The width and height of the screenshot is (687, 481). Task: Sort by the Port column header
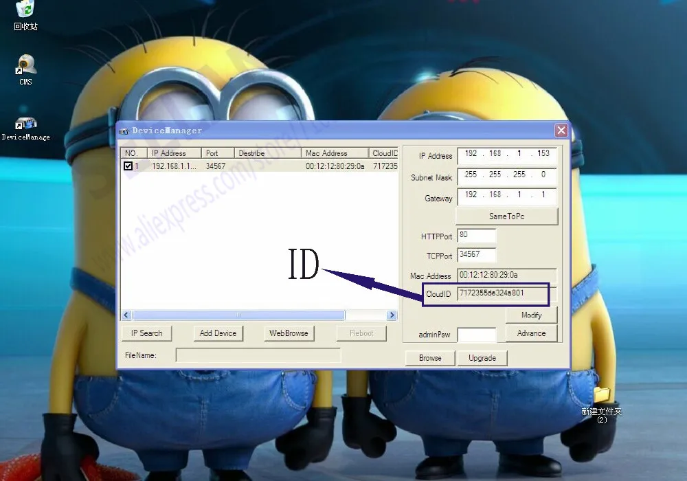(x=218, y=153)
